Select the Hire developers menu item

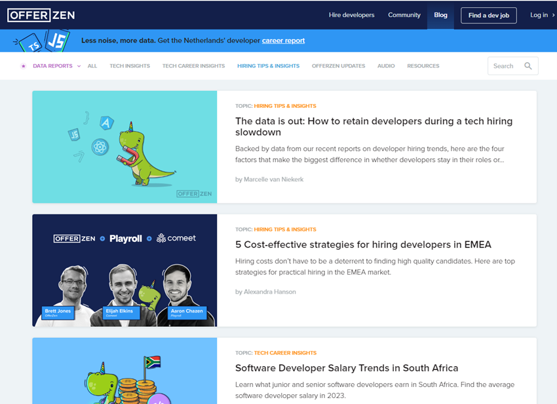pyautogui.click(x=351, y=15)
